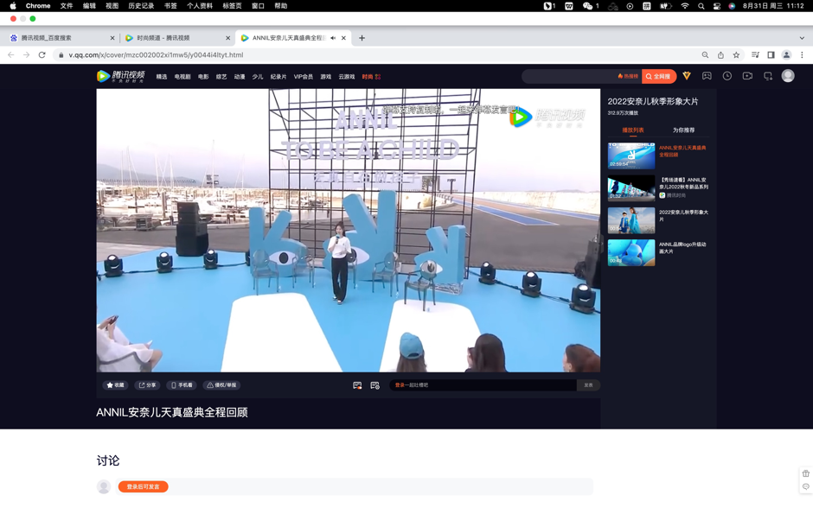
Task: Open the 电影 navigation item
Action: 203,77
